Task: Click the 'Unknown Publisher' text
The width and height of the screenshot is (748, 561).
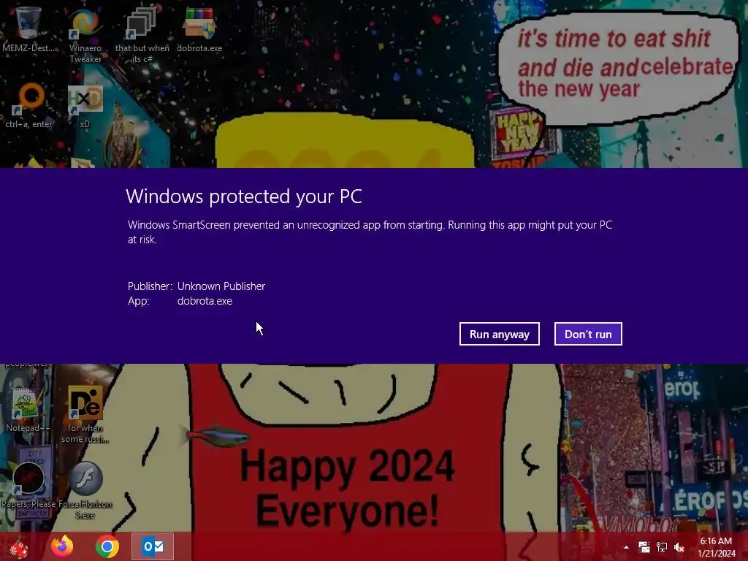Action: click(221, 286)
